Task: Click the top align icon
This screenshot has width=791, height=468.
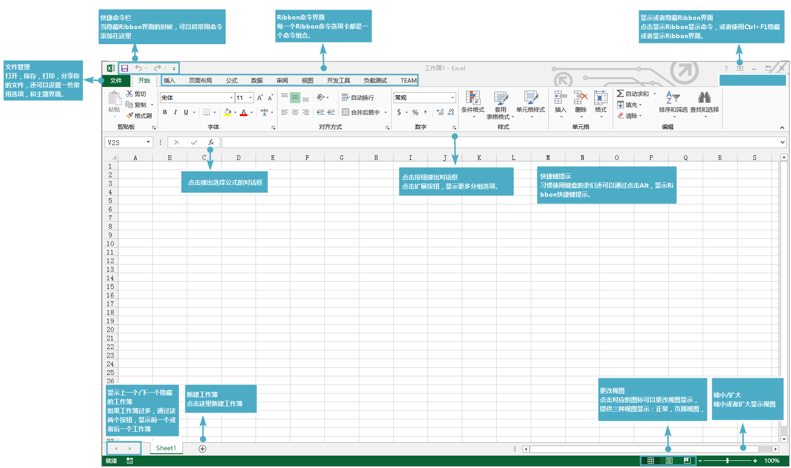Action: [x=285, y=97]
